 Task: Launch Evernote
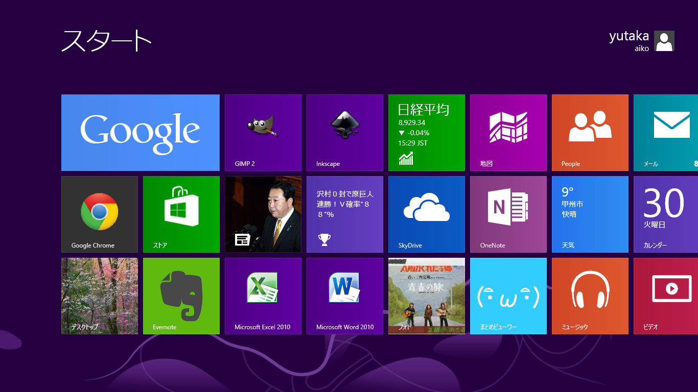[181, 296]
